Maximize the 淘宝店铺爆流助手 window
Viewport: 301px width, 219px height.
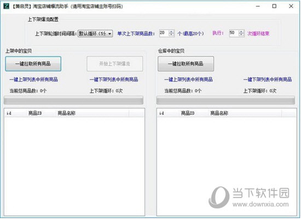[274, 6]
